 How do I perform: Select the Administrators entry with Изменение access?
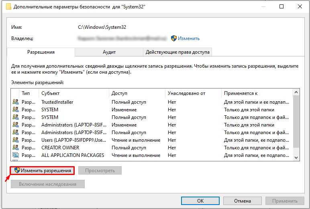[x=152, y=125]
